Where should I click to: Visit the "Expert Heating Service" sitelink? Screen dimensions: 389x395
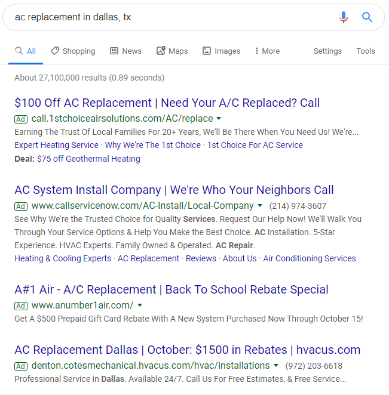[56, 145]
